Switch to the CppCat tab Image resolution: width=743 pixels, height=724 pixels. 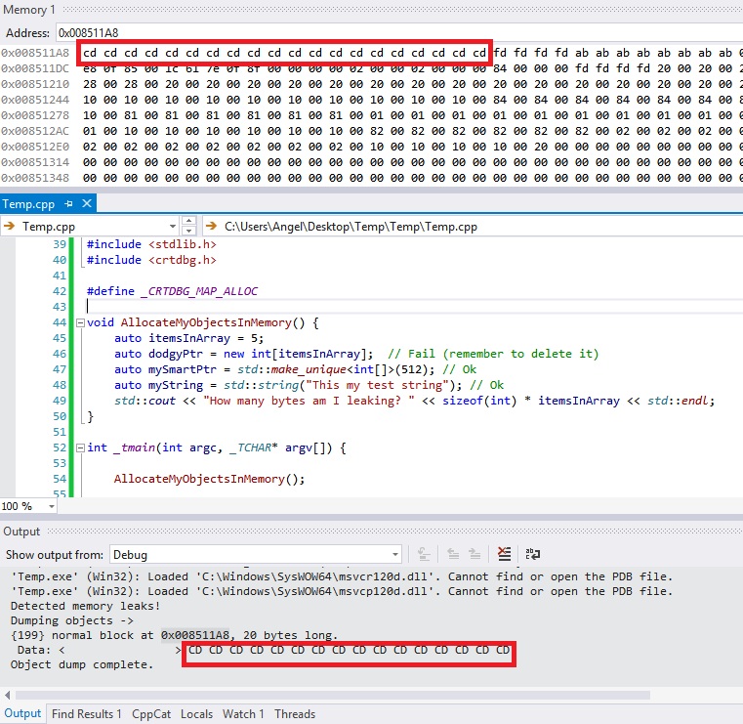click(152, 714)
